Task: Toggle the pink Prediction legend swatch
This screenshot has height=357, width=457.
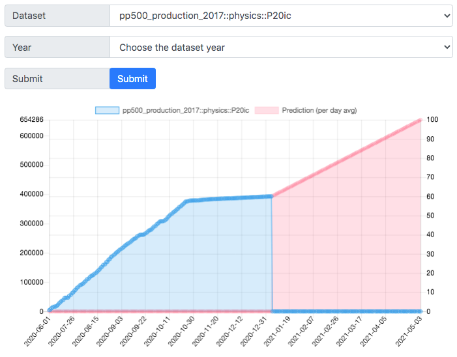Action: (x=267, y=110)
